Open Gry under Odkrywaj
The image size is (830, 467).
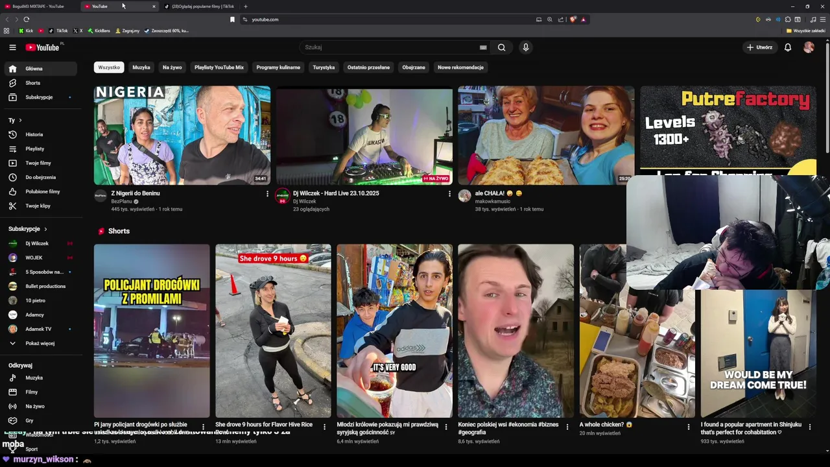(40, 421)
